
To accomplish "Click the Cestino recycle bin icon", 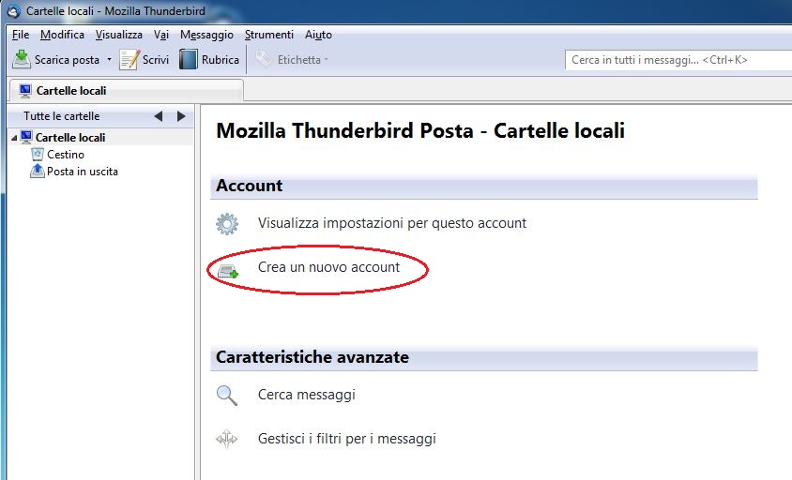I will (38, 154).
